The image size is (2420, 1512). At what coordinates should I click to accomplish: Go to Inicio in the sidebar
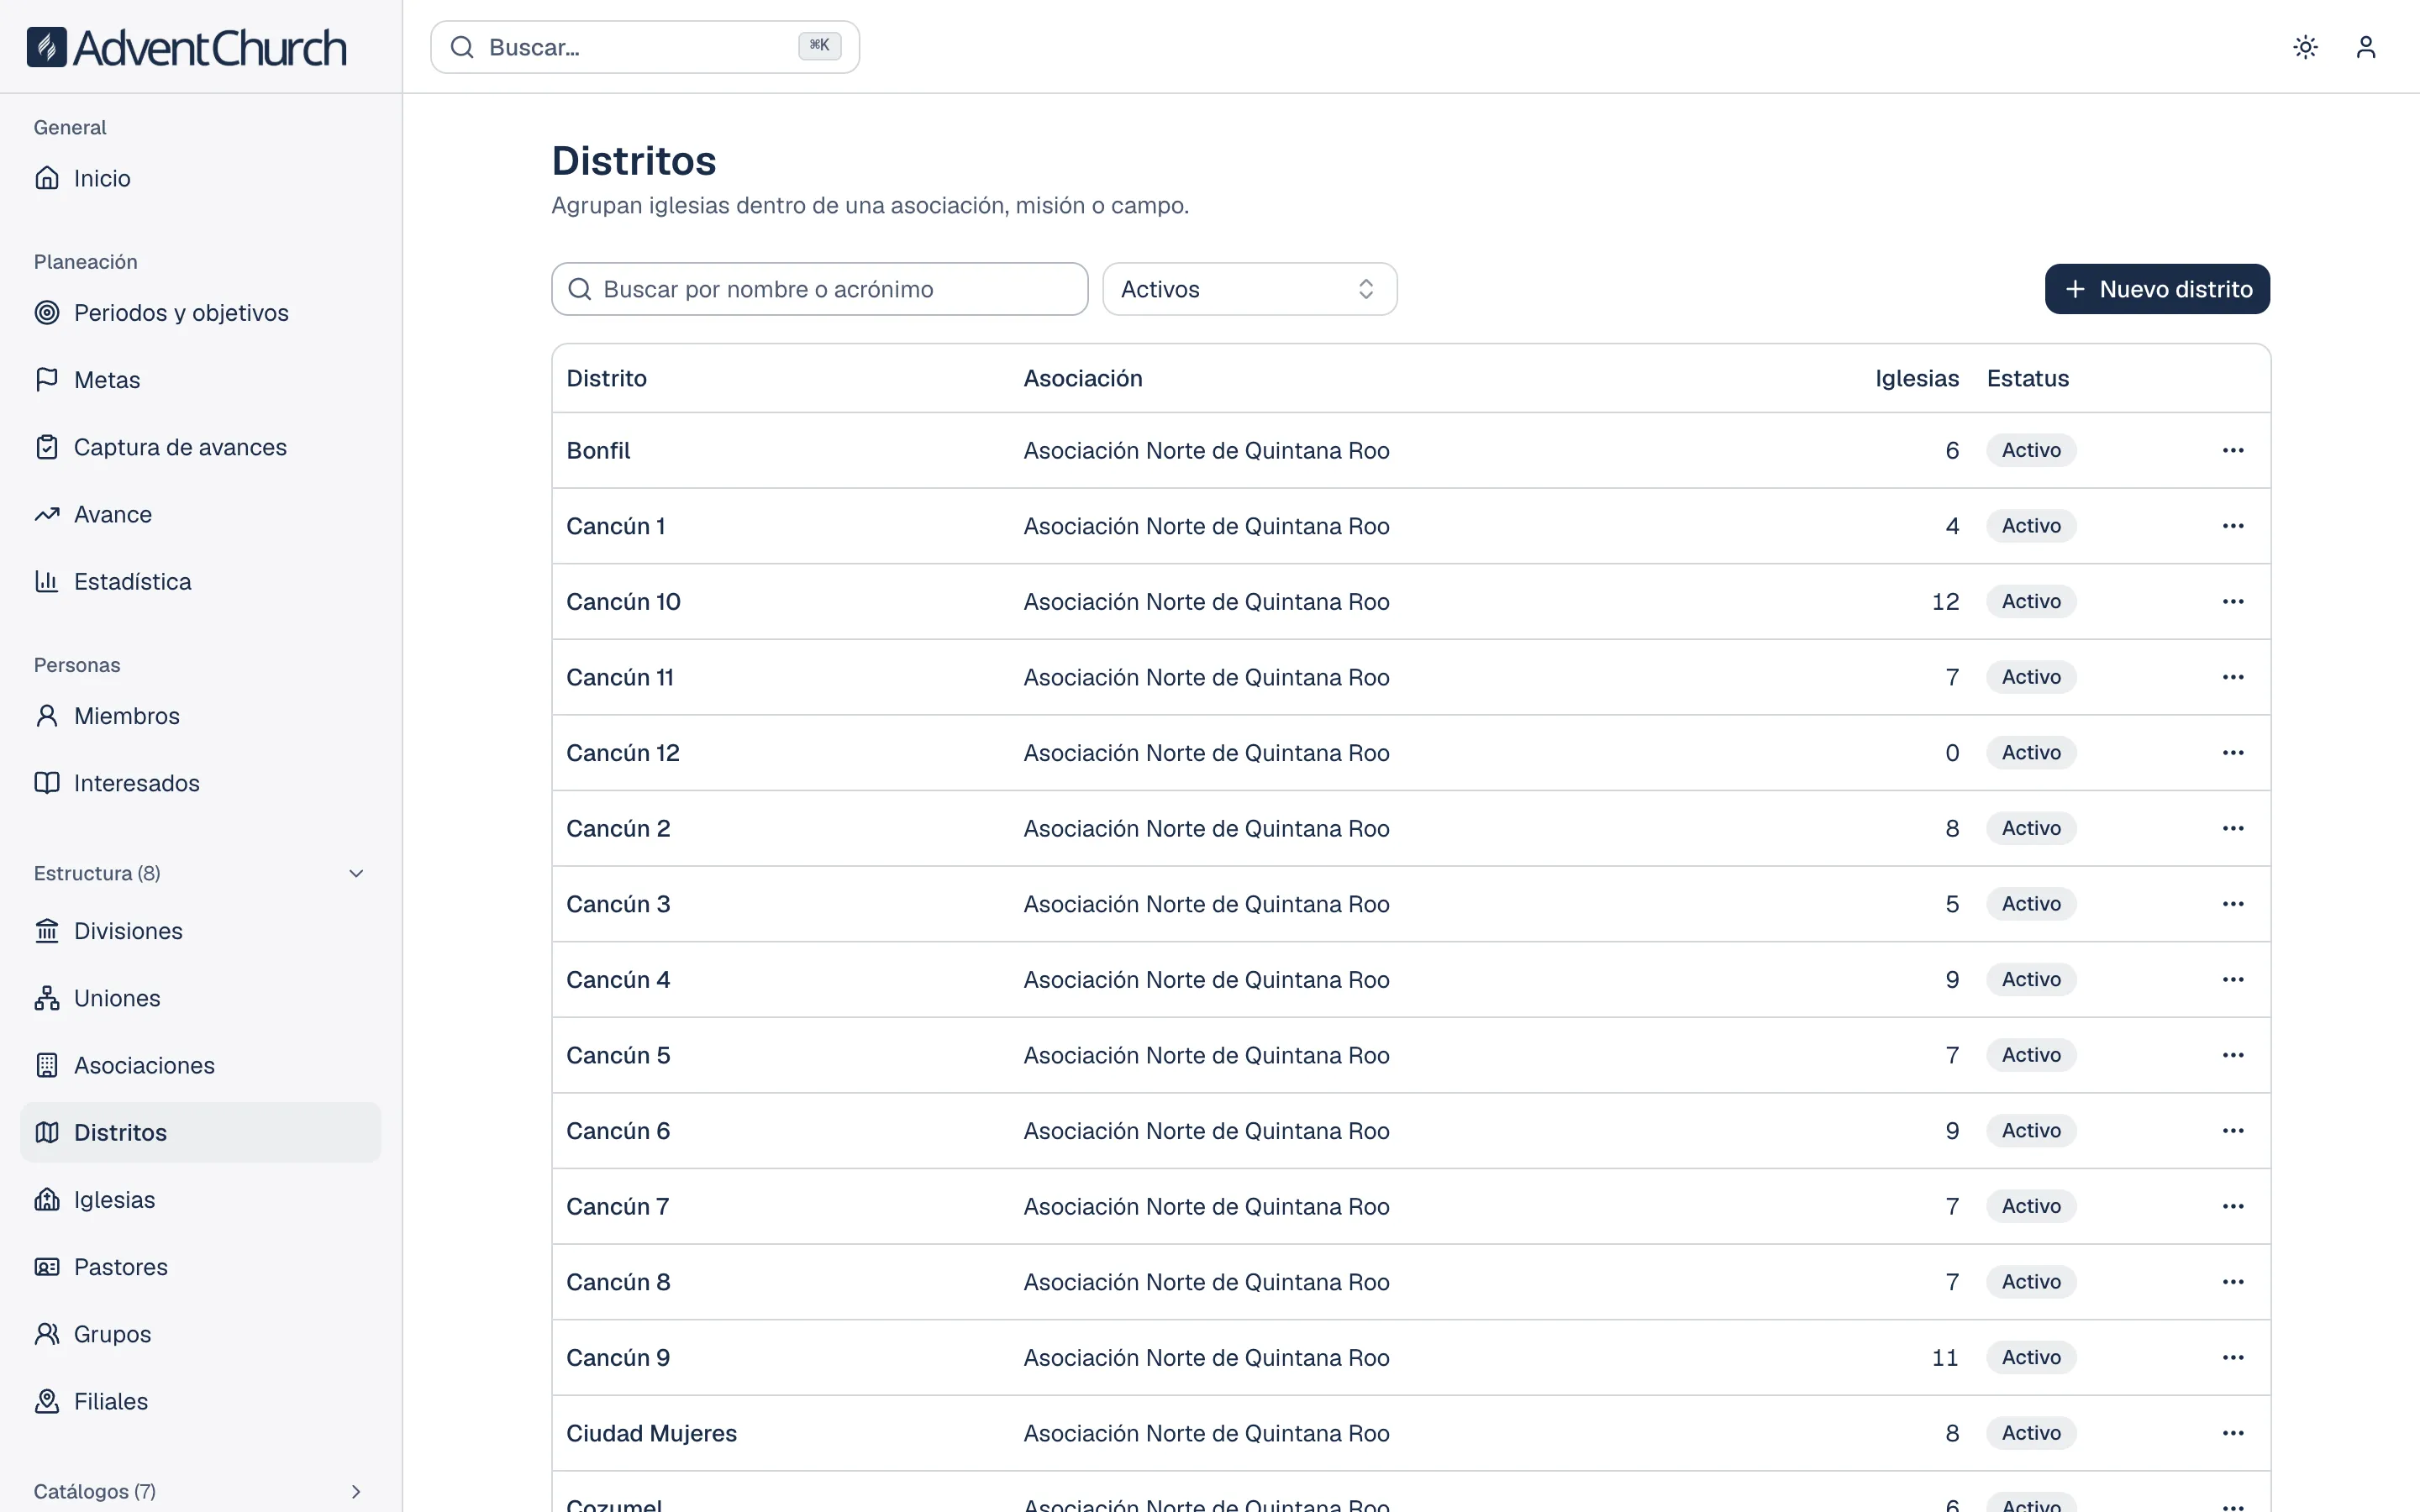click(200, 178)
